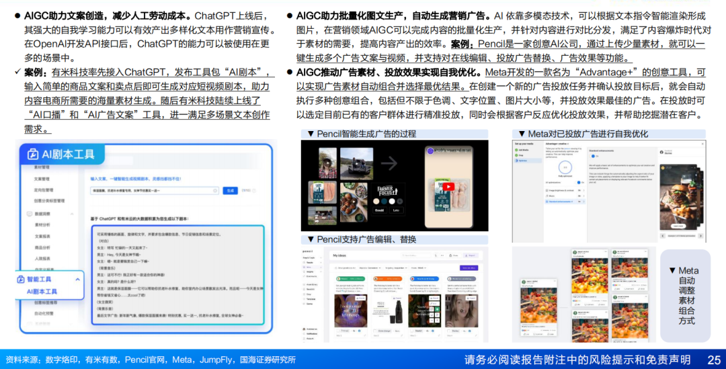This screenshot has height=369, width=726.
Task: Show previous preview with left arrow
Action: 663,236
